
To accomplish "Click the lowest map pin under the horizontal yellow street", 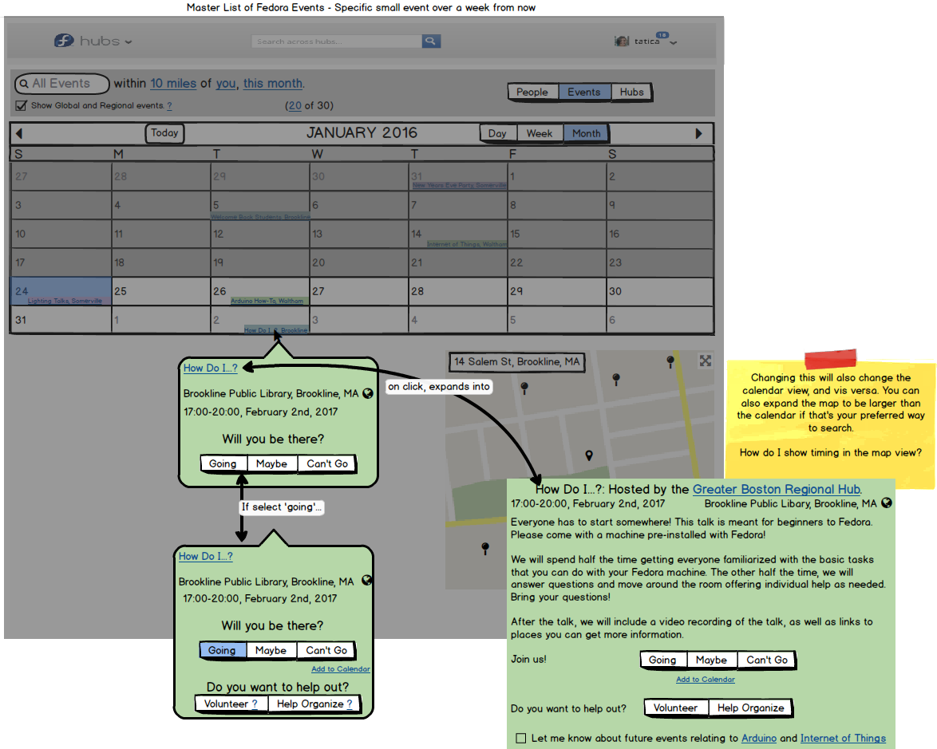I will point(485,548).
